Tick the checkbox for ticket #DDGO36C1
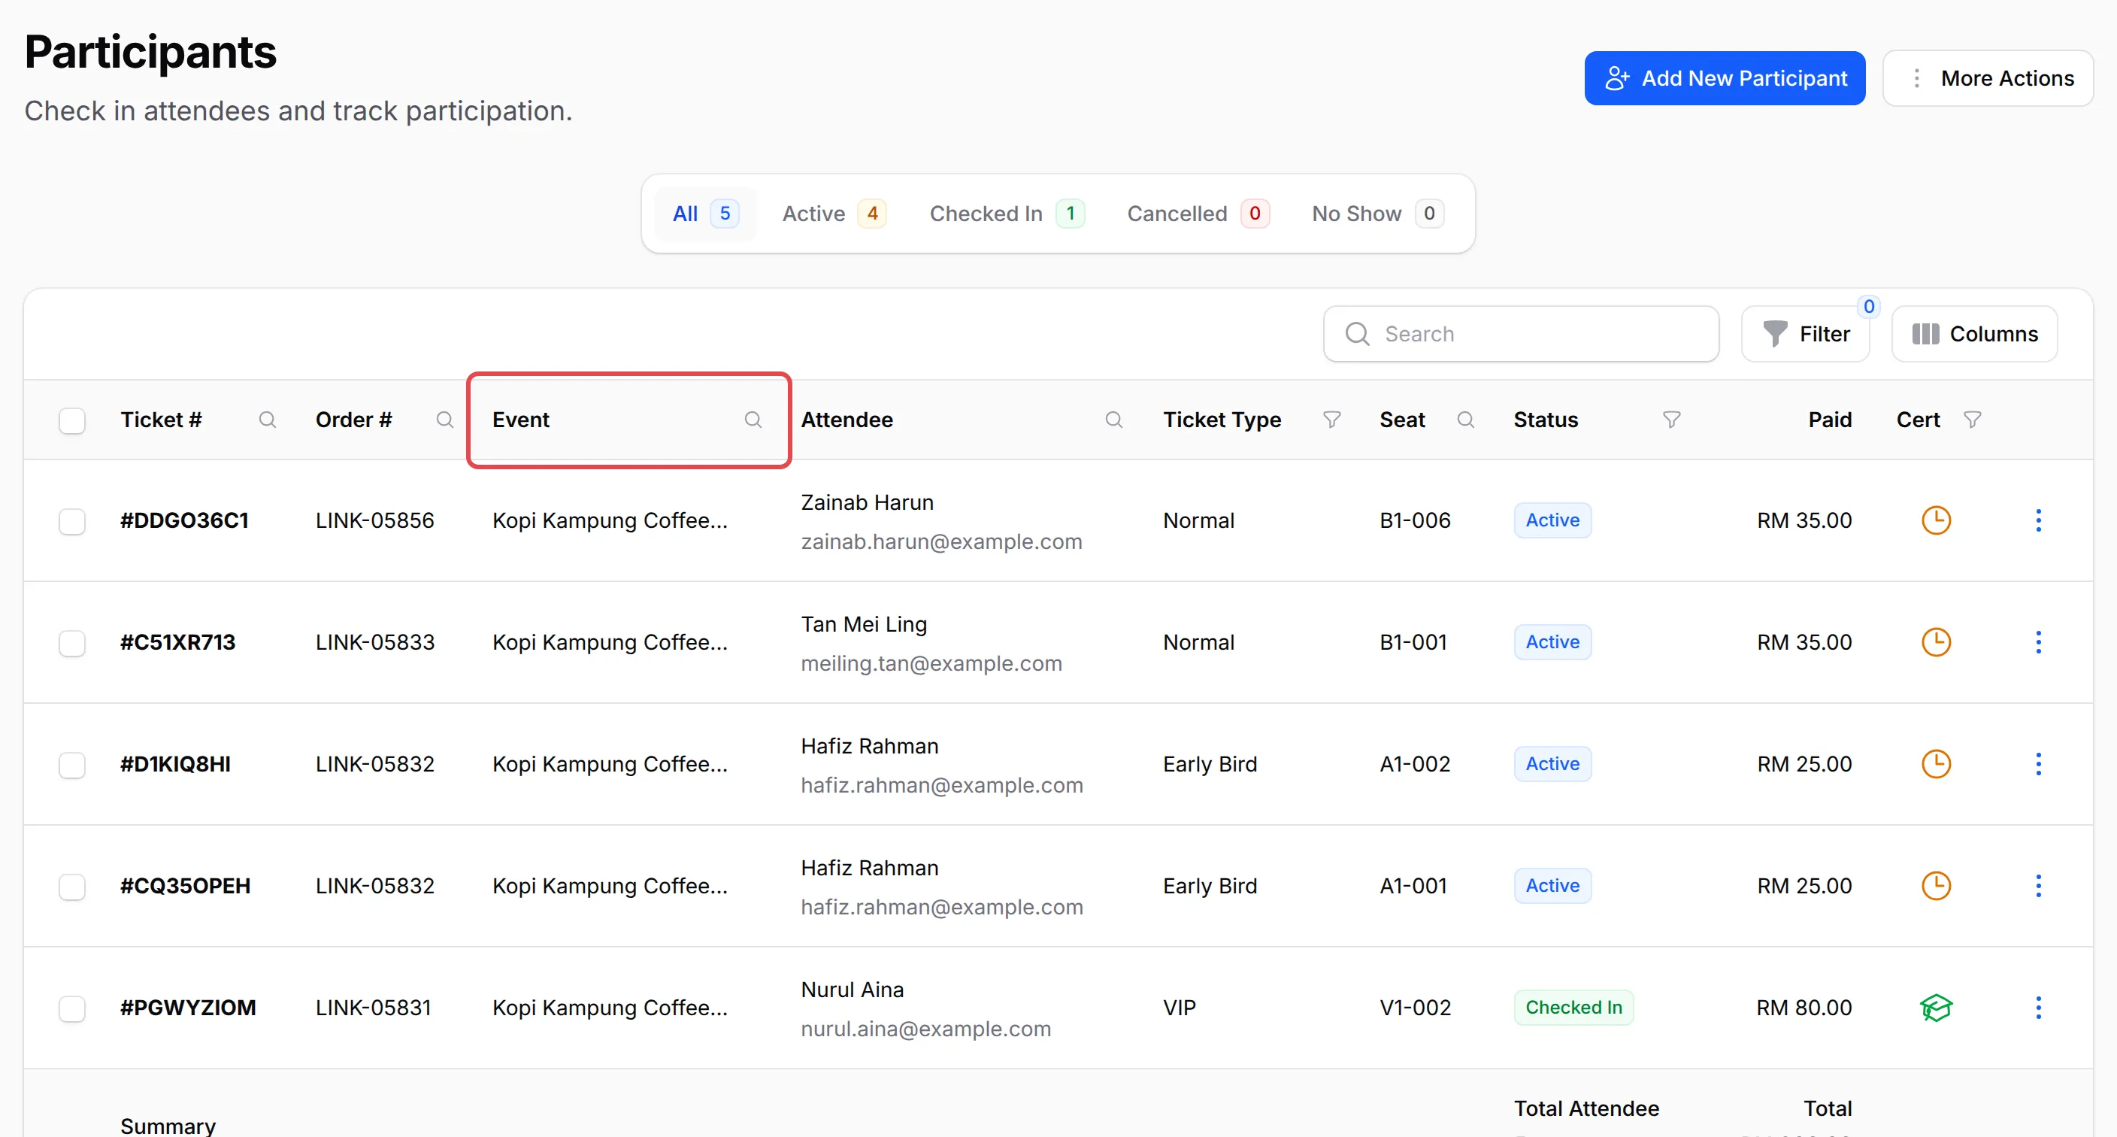This screenshot has width=2117, height=1137. [x=72, y=521]
